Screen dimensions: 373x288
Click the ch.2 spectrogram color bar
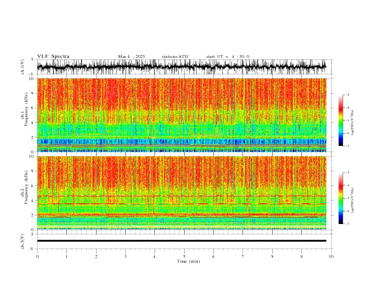click(x=341, y=198)
